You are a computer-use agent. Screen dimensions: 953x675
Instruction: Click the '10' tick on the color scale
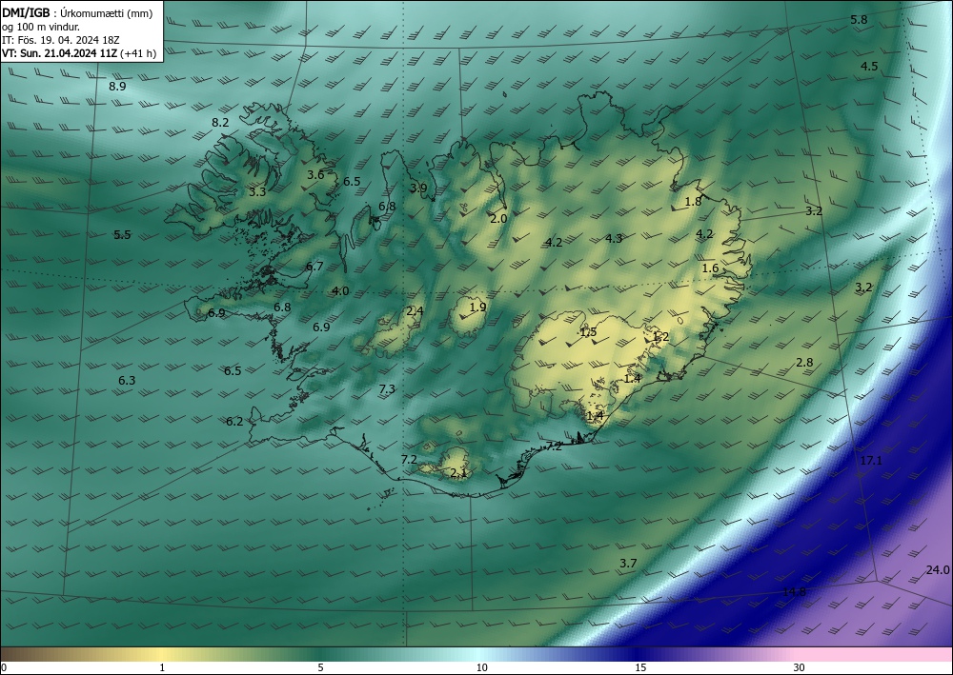481,668
